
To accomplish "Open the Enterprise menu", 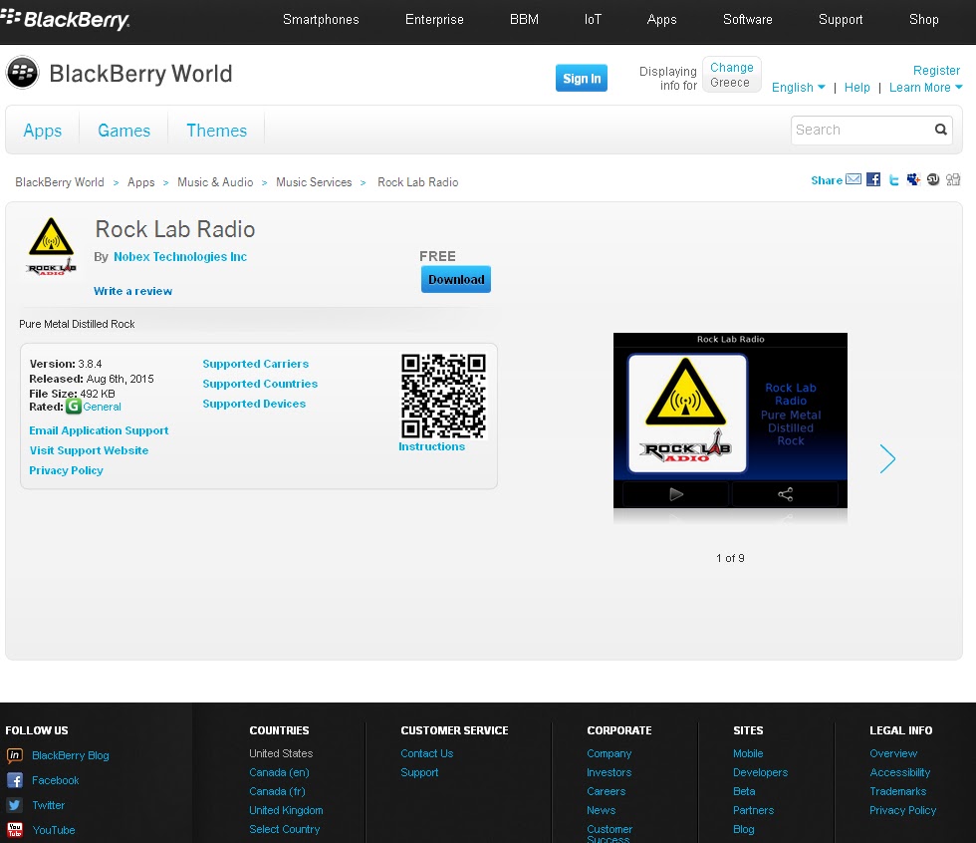I will click(x=434, y=19).
